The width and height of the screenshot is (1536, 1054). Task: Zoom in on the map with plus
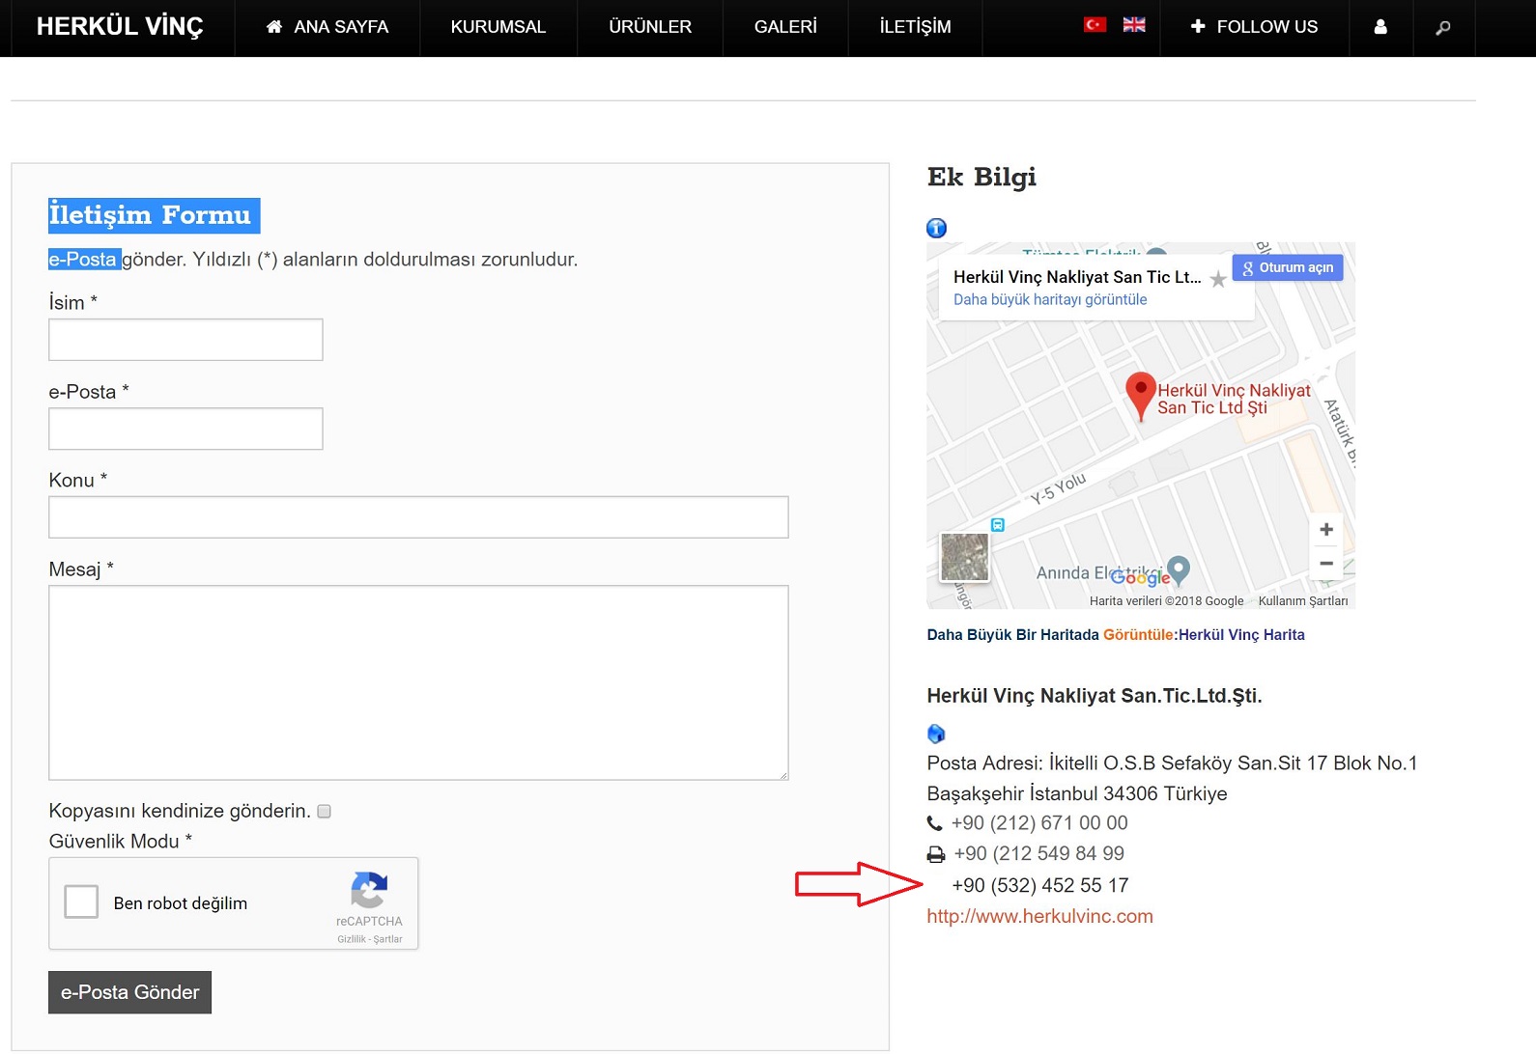click(1326, 529)
